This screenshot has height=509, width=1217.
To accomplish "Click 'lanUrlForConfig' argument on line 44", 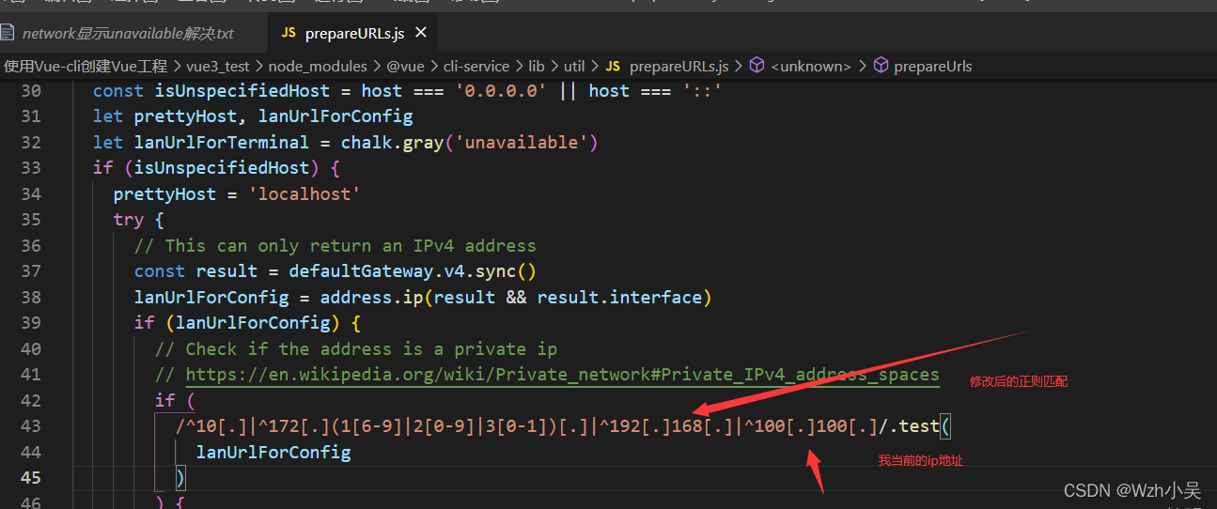I will click(273, 453).
